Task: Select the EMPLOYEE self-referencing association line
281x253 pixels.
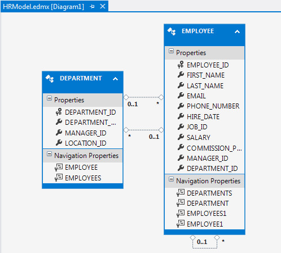Action: pyautogui.click(x=205, y=248)
